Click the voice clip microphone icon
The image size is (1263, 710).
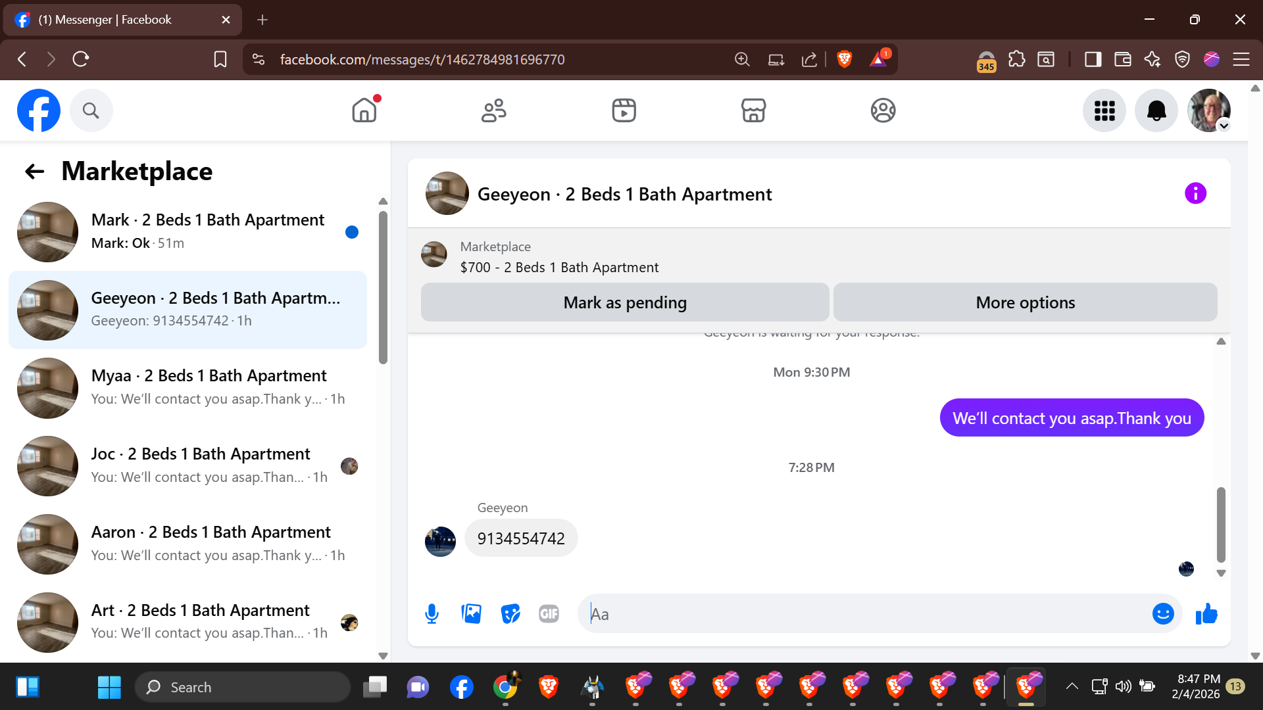pyautogui.click(x=432, y=614)
